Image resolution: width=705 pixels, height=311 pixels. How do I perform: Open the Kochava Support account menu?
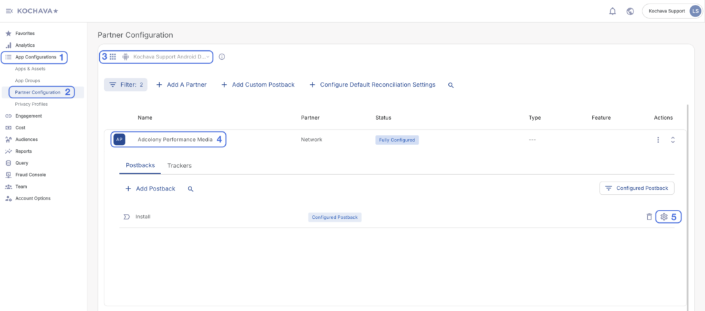tap(671, 11)
